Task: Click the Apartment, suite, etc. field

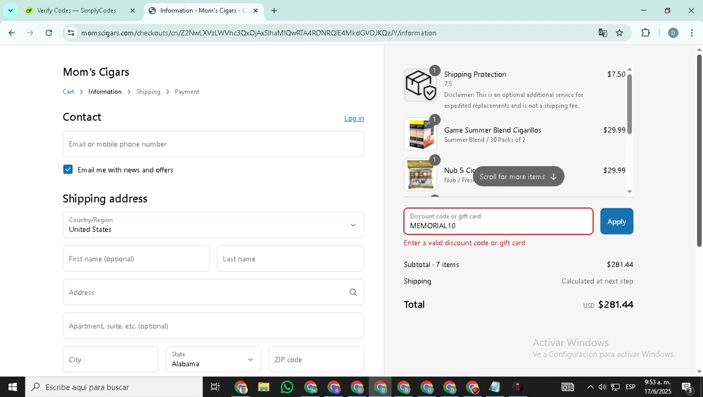Action: pyautogui.click(x=213, y=326)
